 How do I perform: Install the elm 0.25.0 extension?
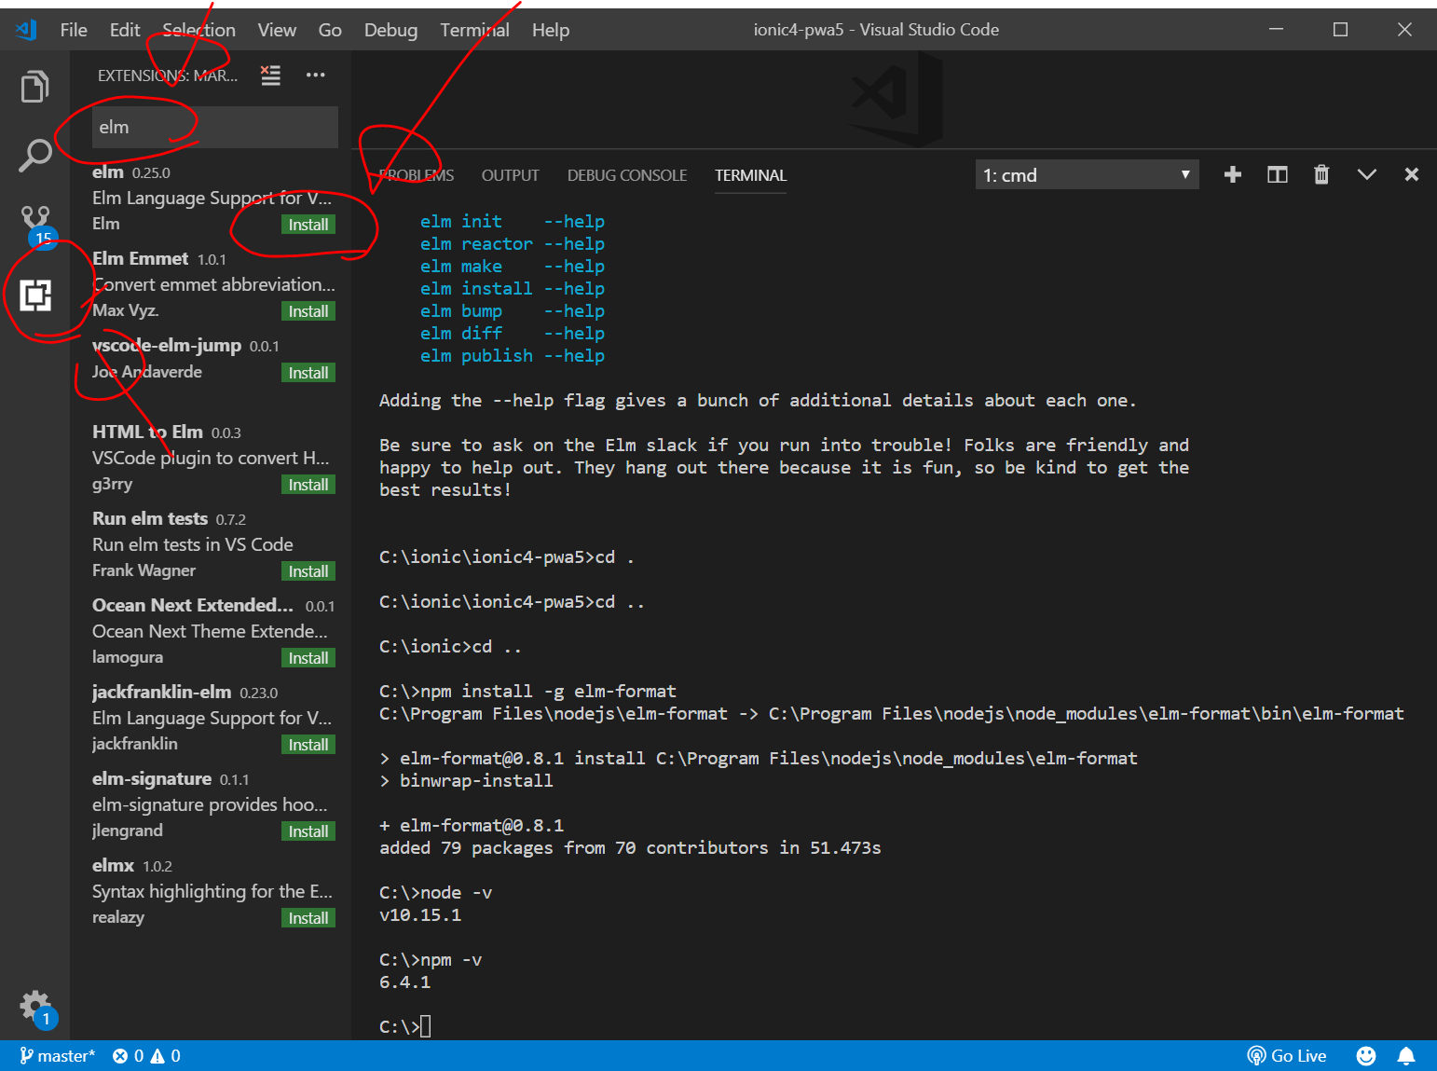[x=308, y=225]
